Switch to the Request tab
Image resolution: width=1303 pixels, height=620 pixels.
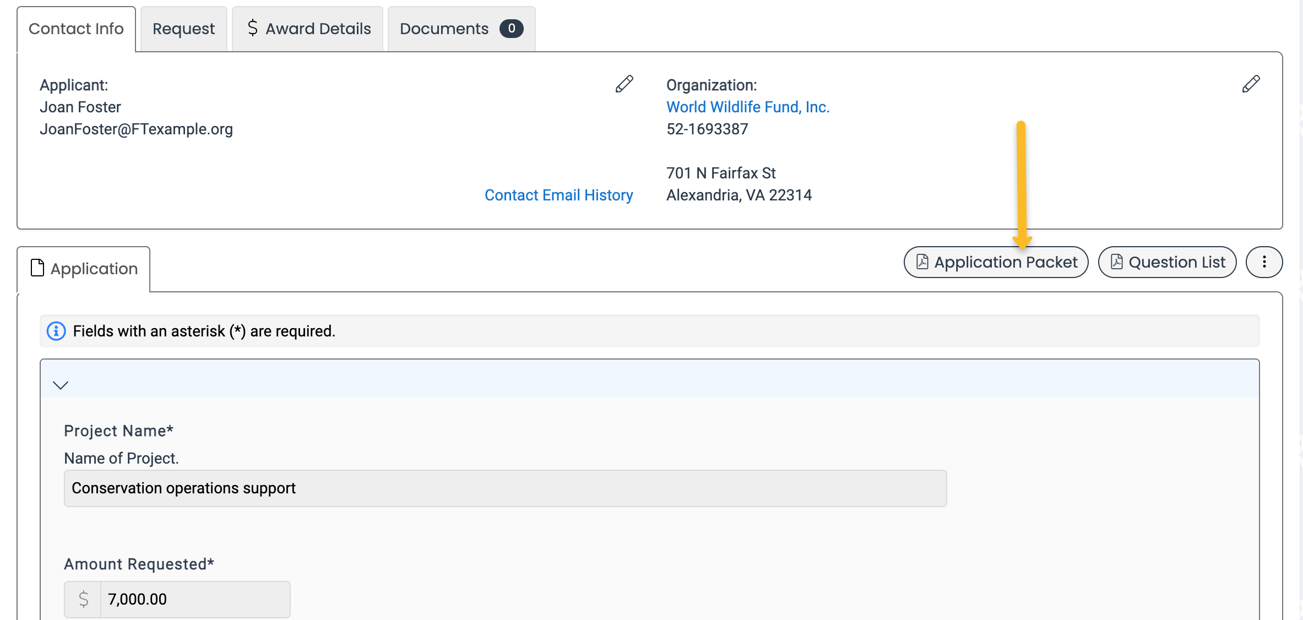(183, 29)
